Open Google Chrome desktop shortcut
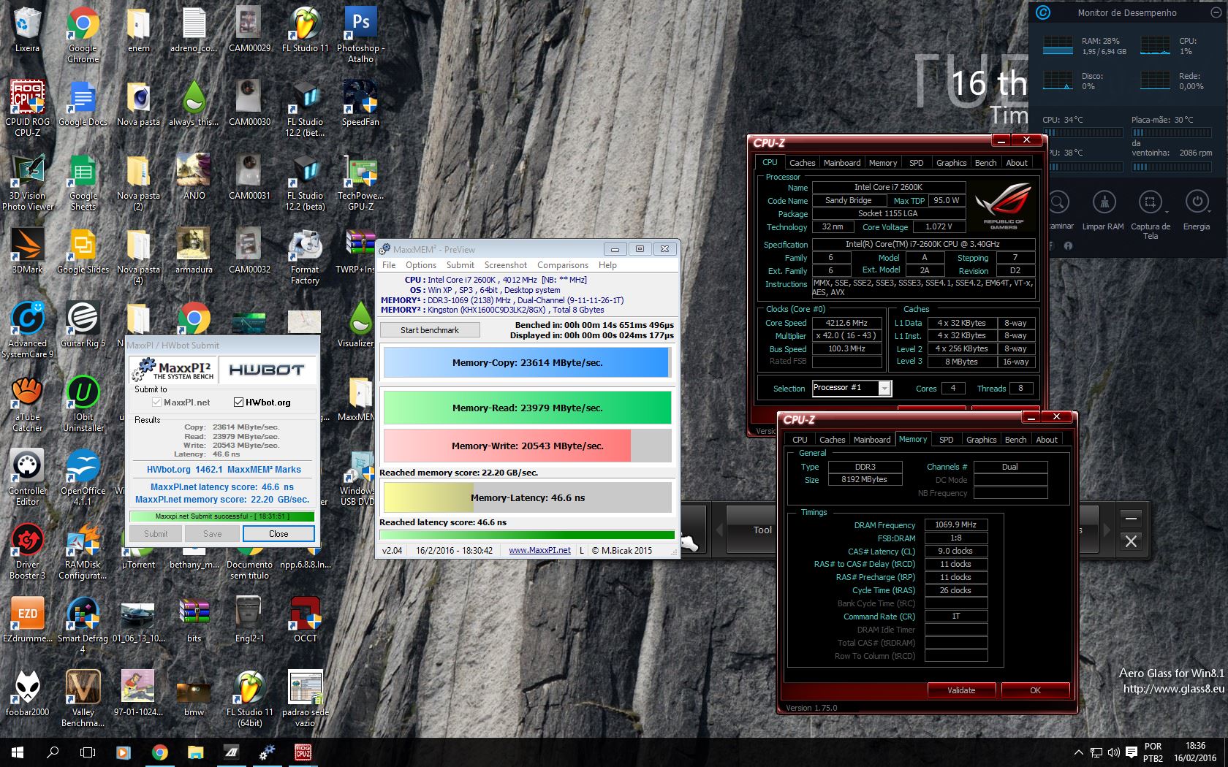 (x=83, y=34)
